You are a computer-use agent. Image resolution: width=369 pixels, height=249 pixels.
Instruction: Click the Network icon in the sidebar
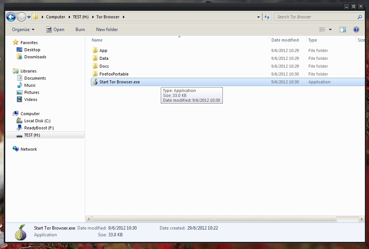[16, 149]
